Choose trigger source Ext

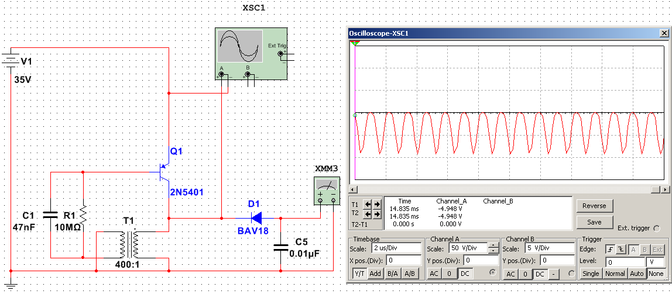pyautogui.click(x=657, y=249)
